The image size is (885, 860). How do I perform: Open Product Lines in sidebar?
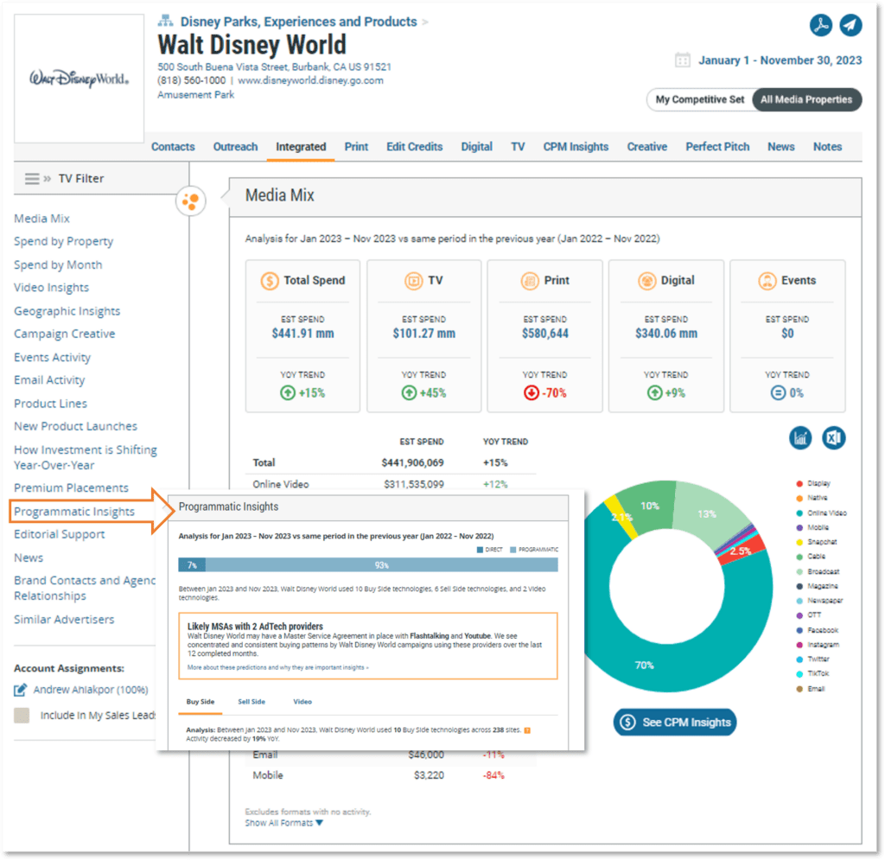click(x=50, y=404)
